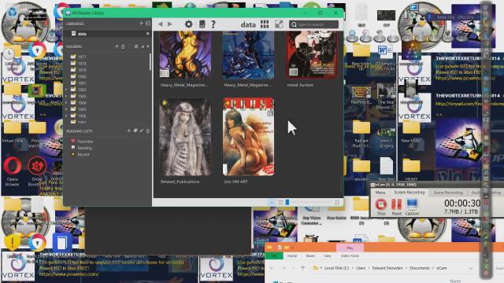Switch to Game Recording tab in oCam
Screen dimensions: 504x283
(x=448, y=193)
